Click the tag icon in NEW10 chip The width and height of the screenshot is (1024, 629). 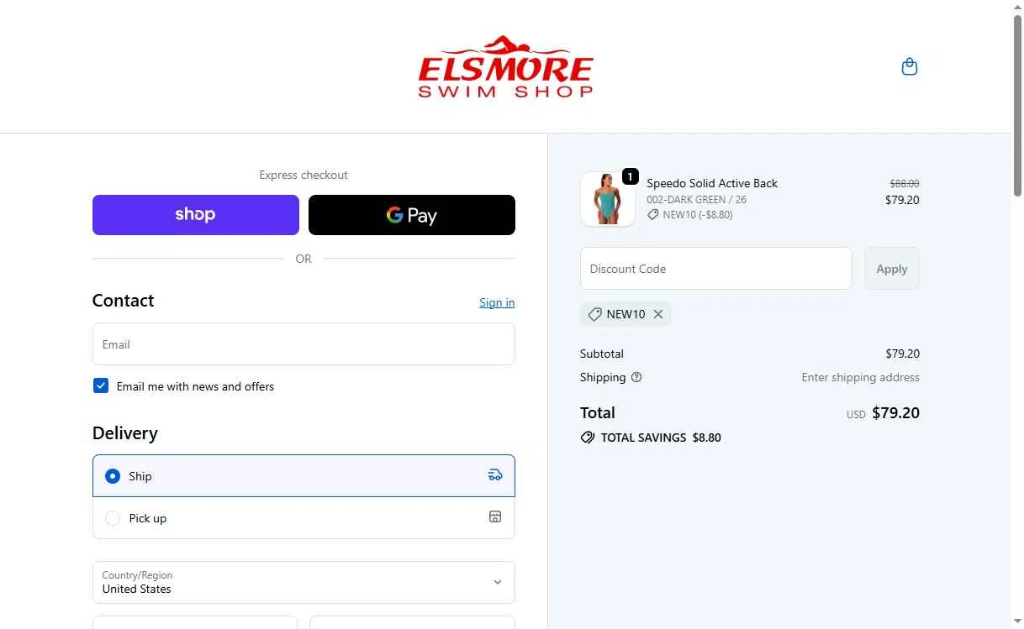pyautogui.click(x=594, y=314)
